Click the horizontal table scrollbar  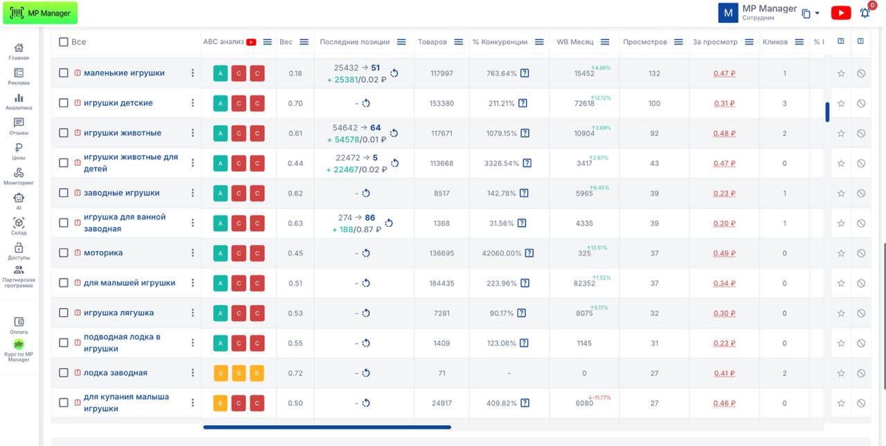click(327, 427)
